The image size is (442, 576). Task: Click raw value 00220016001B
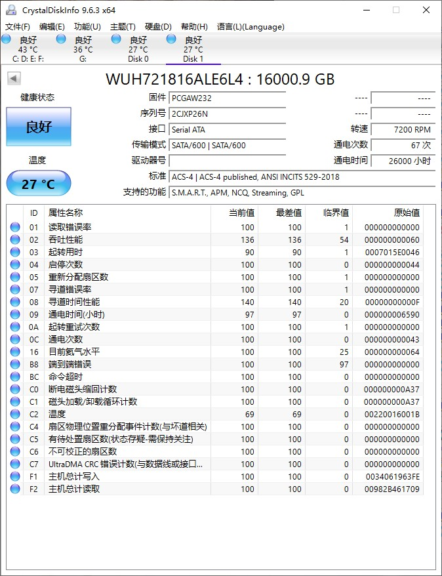click(392, 415)
